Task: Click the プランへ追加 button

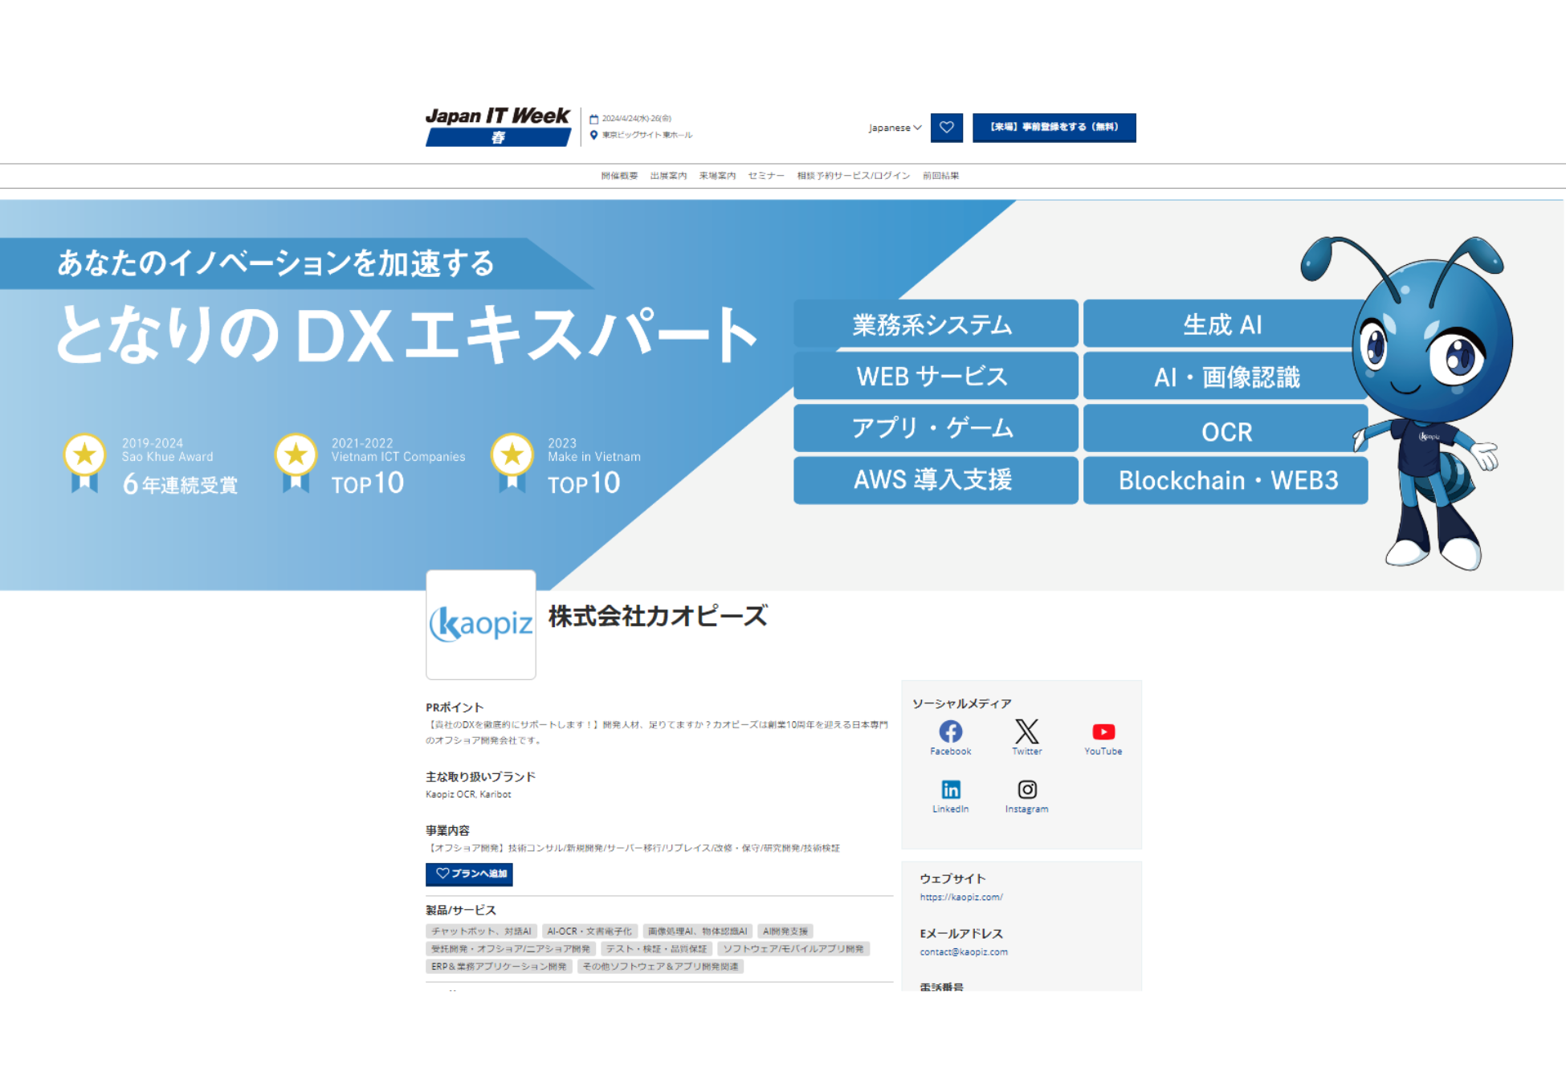Action: click(x=468, y=874)
